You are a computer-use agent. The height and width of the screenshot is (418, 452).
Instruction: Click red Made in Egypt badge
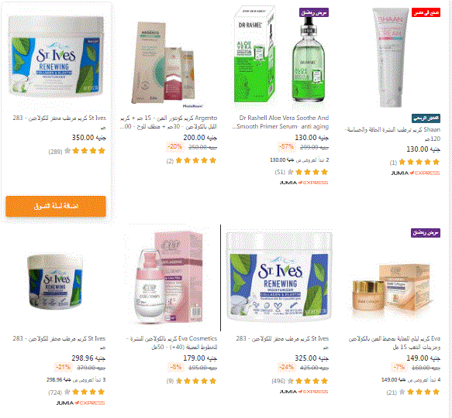[x=426, y=12]
